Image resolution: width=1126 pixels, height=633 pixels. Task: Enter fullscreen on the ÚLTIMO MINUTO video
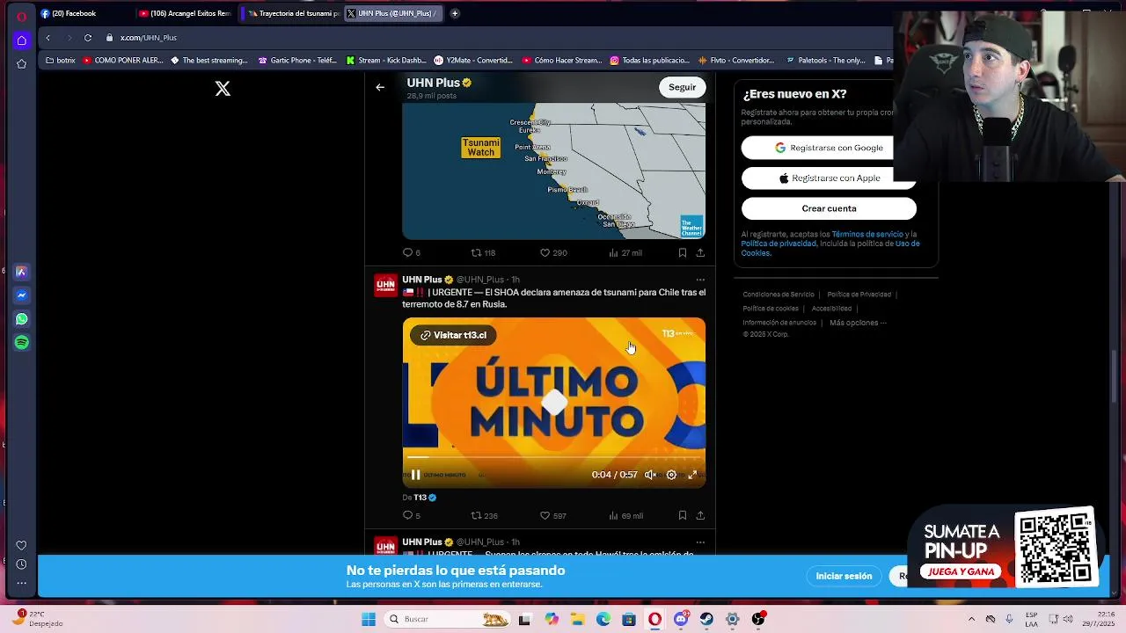click(692, 475)
